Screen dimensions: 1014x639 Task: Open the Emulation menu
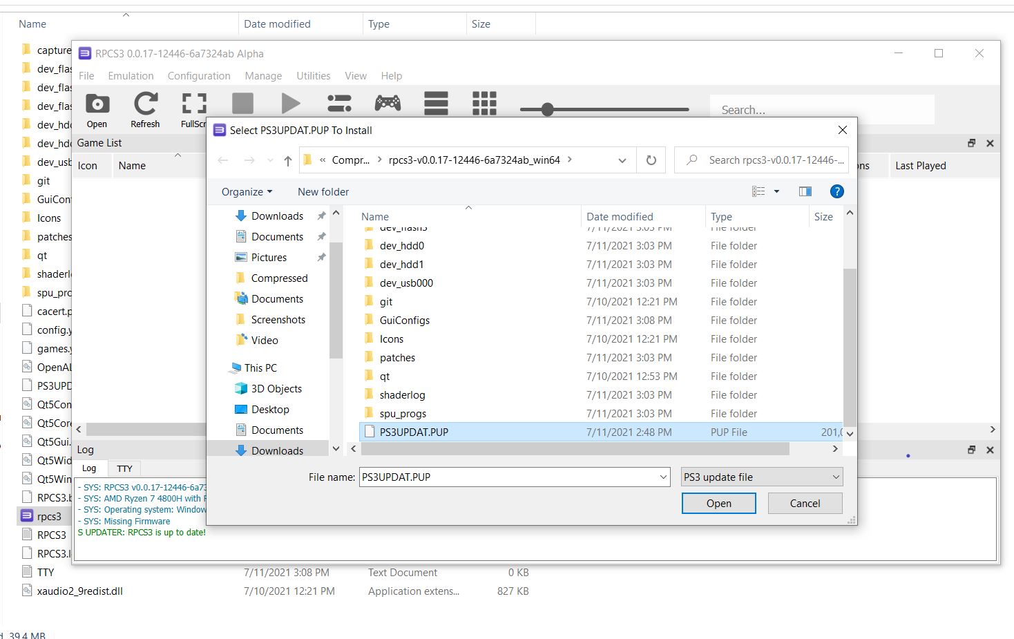[131, 76]
